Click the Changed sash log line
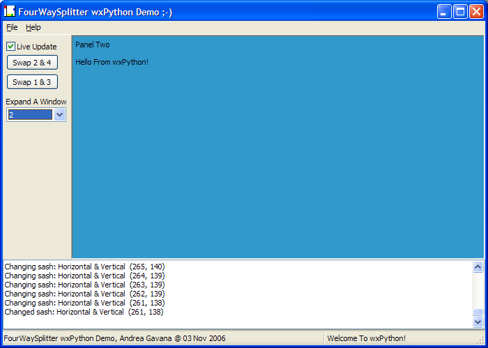 click(84, 312)
